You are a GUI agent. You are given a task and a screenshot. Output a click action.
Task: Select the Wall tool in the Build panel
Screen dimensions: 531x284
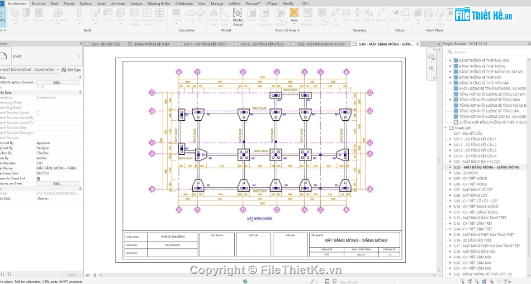click(15, 15)
